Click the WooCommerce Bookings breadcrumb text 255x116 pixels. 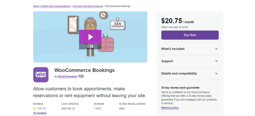click(x=118, y=6)
